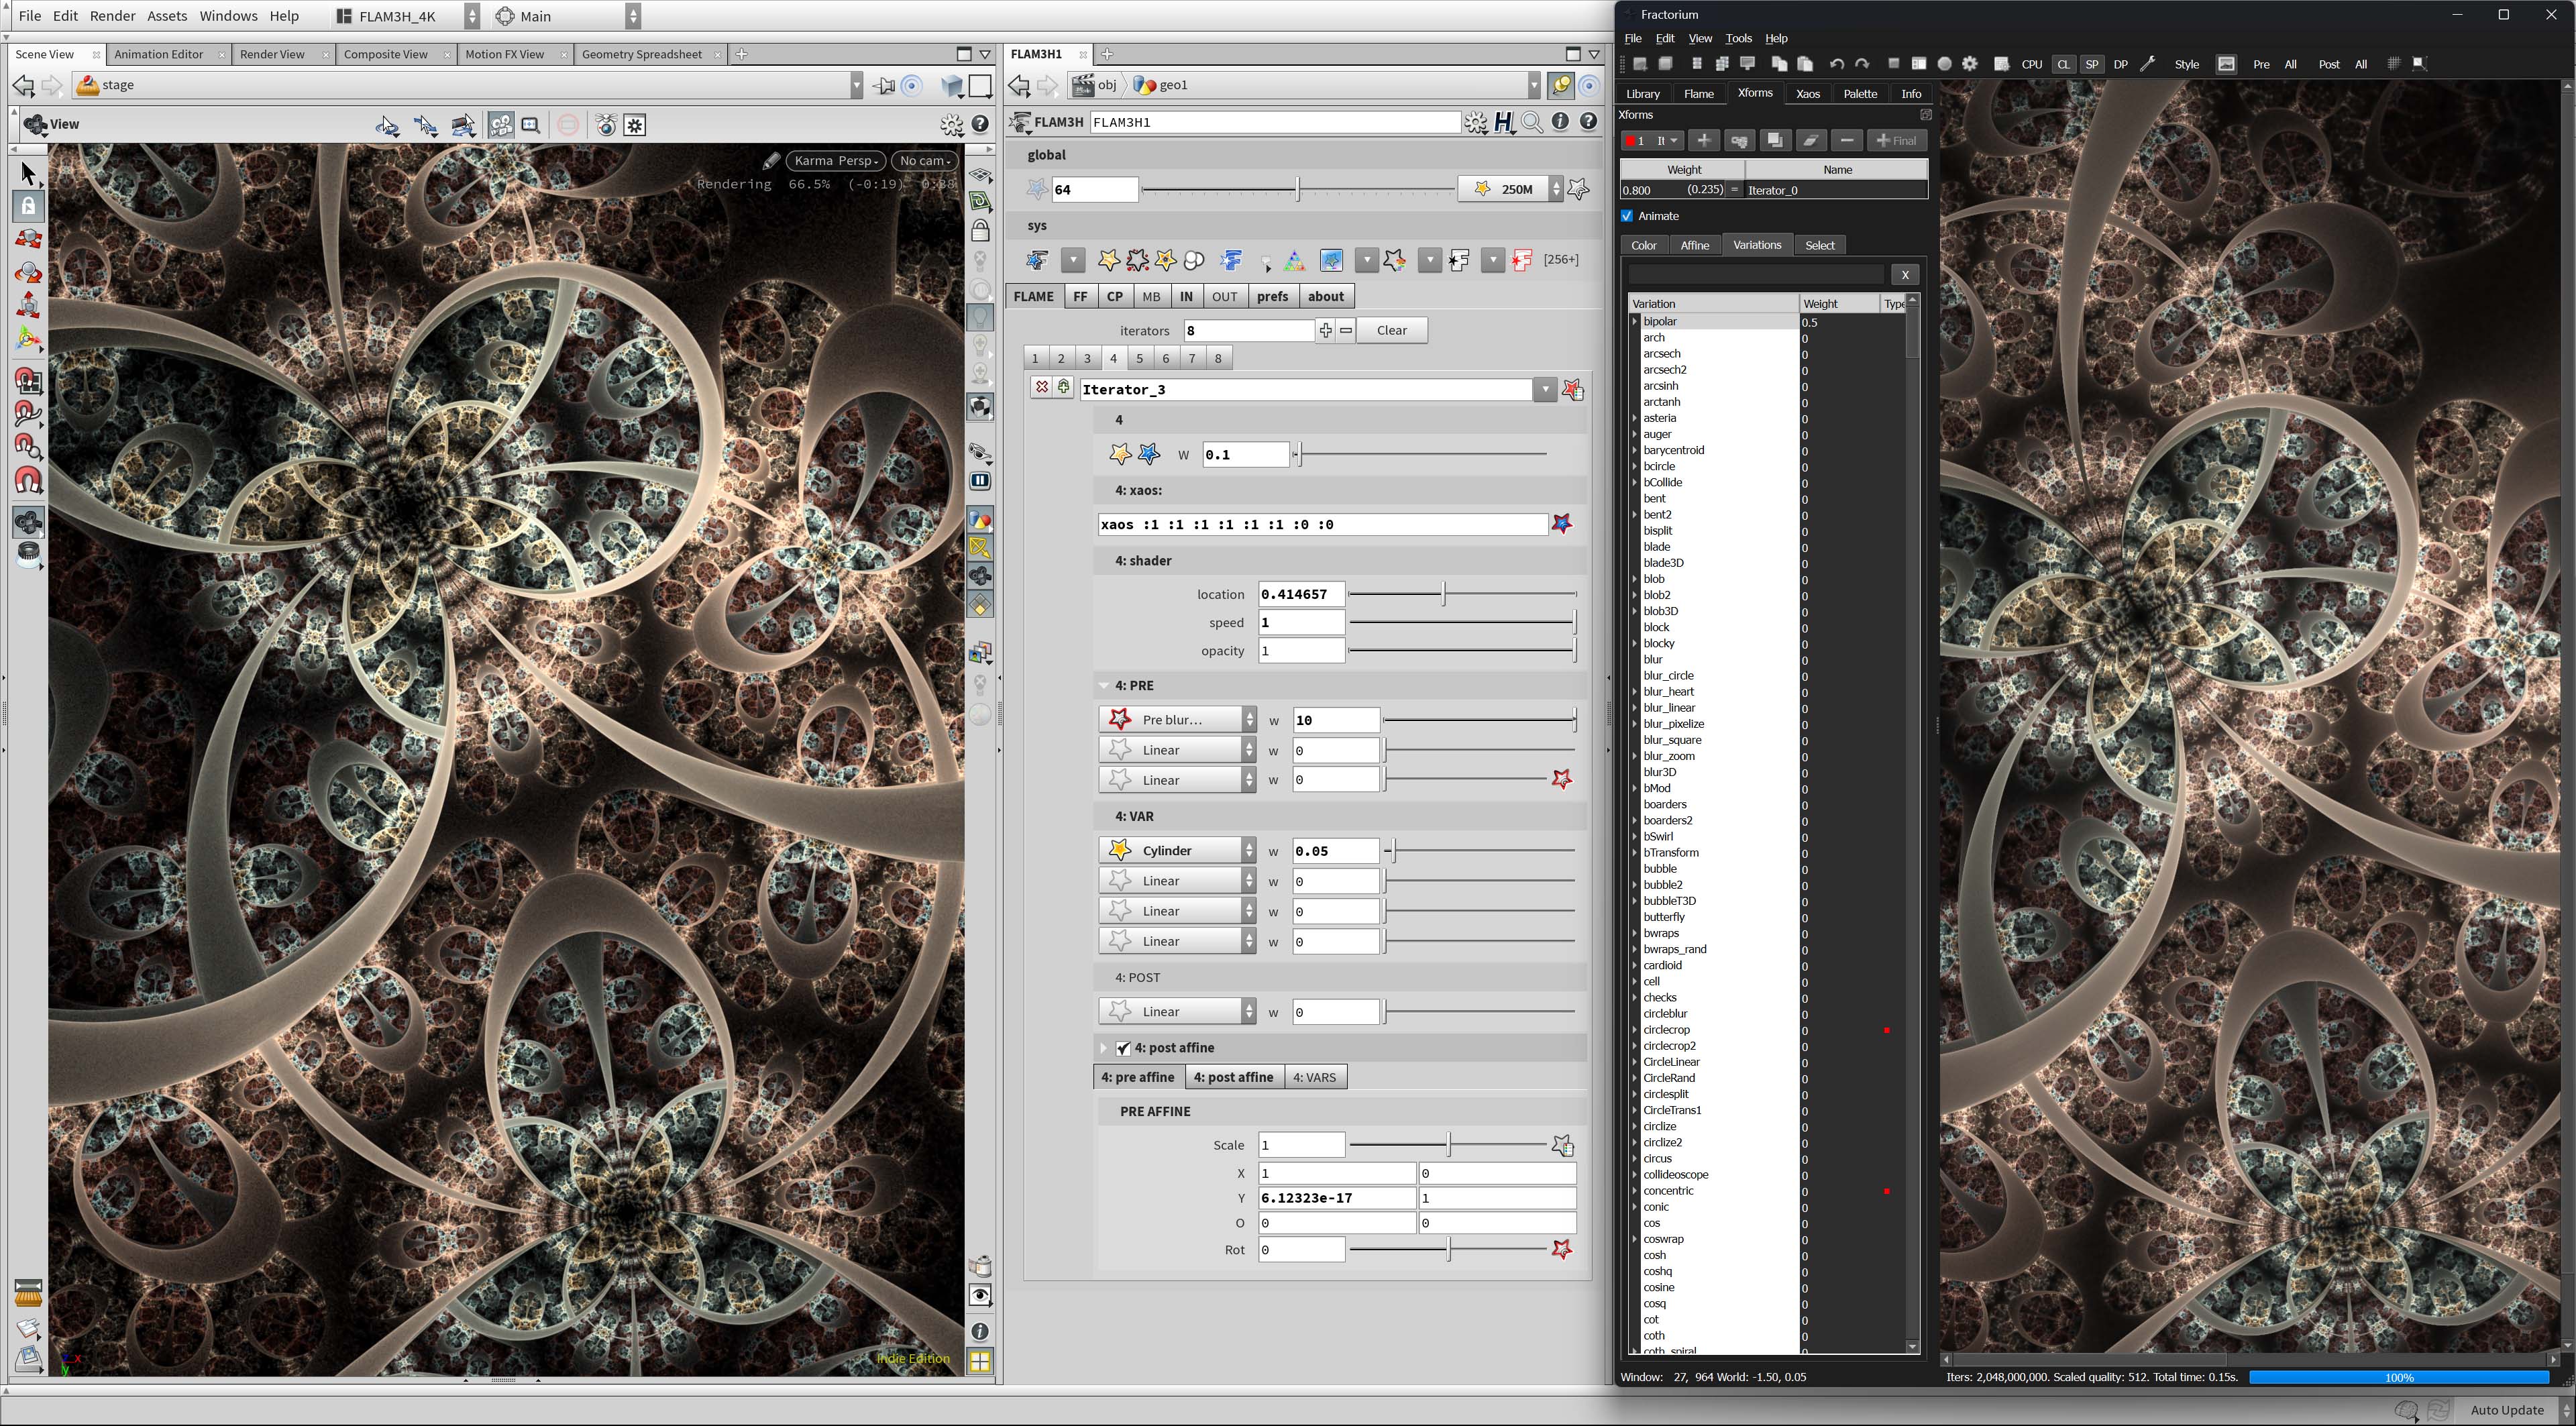Screen dimensions: 2576x1426
Task: Open the Windows menu in Houdini
Action: [228, 15]
